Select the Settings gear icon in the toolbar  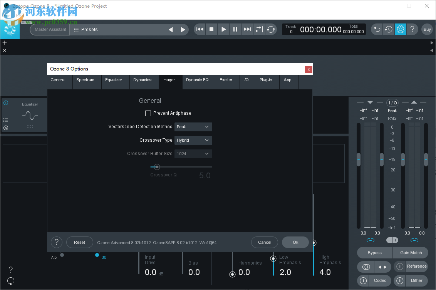400,29
